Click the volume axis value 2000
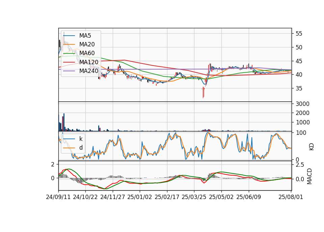324x232 pixels. pos(302,113)
